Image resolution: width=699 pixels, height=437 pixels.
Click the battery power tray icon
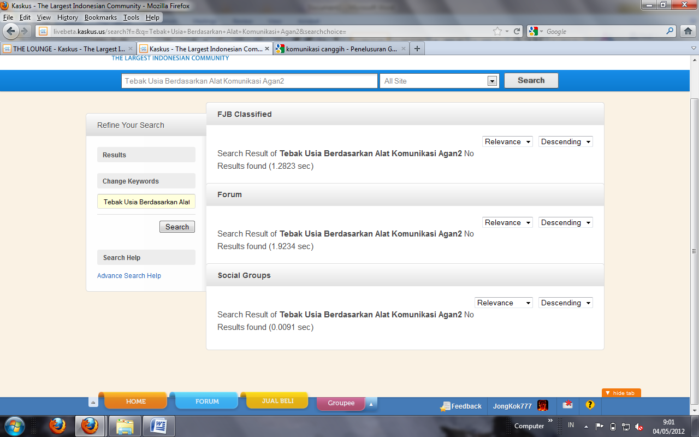(x=613, y=426)
